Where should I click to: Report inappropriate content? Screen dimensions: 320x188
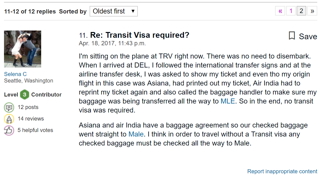(282, 171)
